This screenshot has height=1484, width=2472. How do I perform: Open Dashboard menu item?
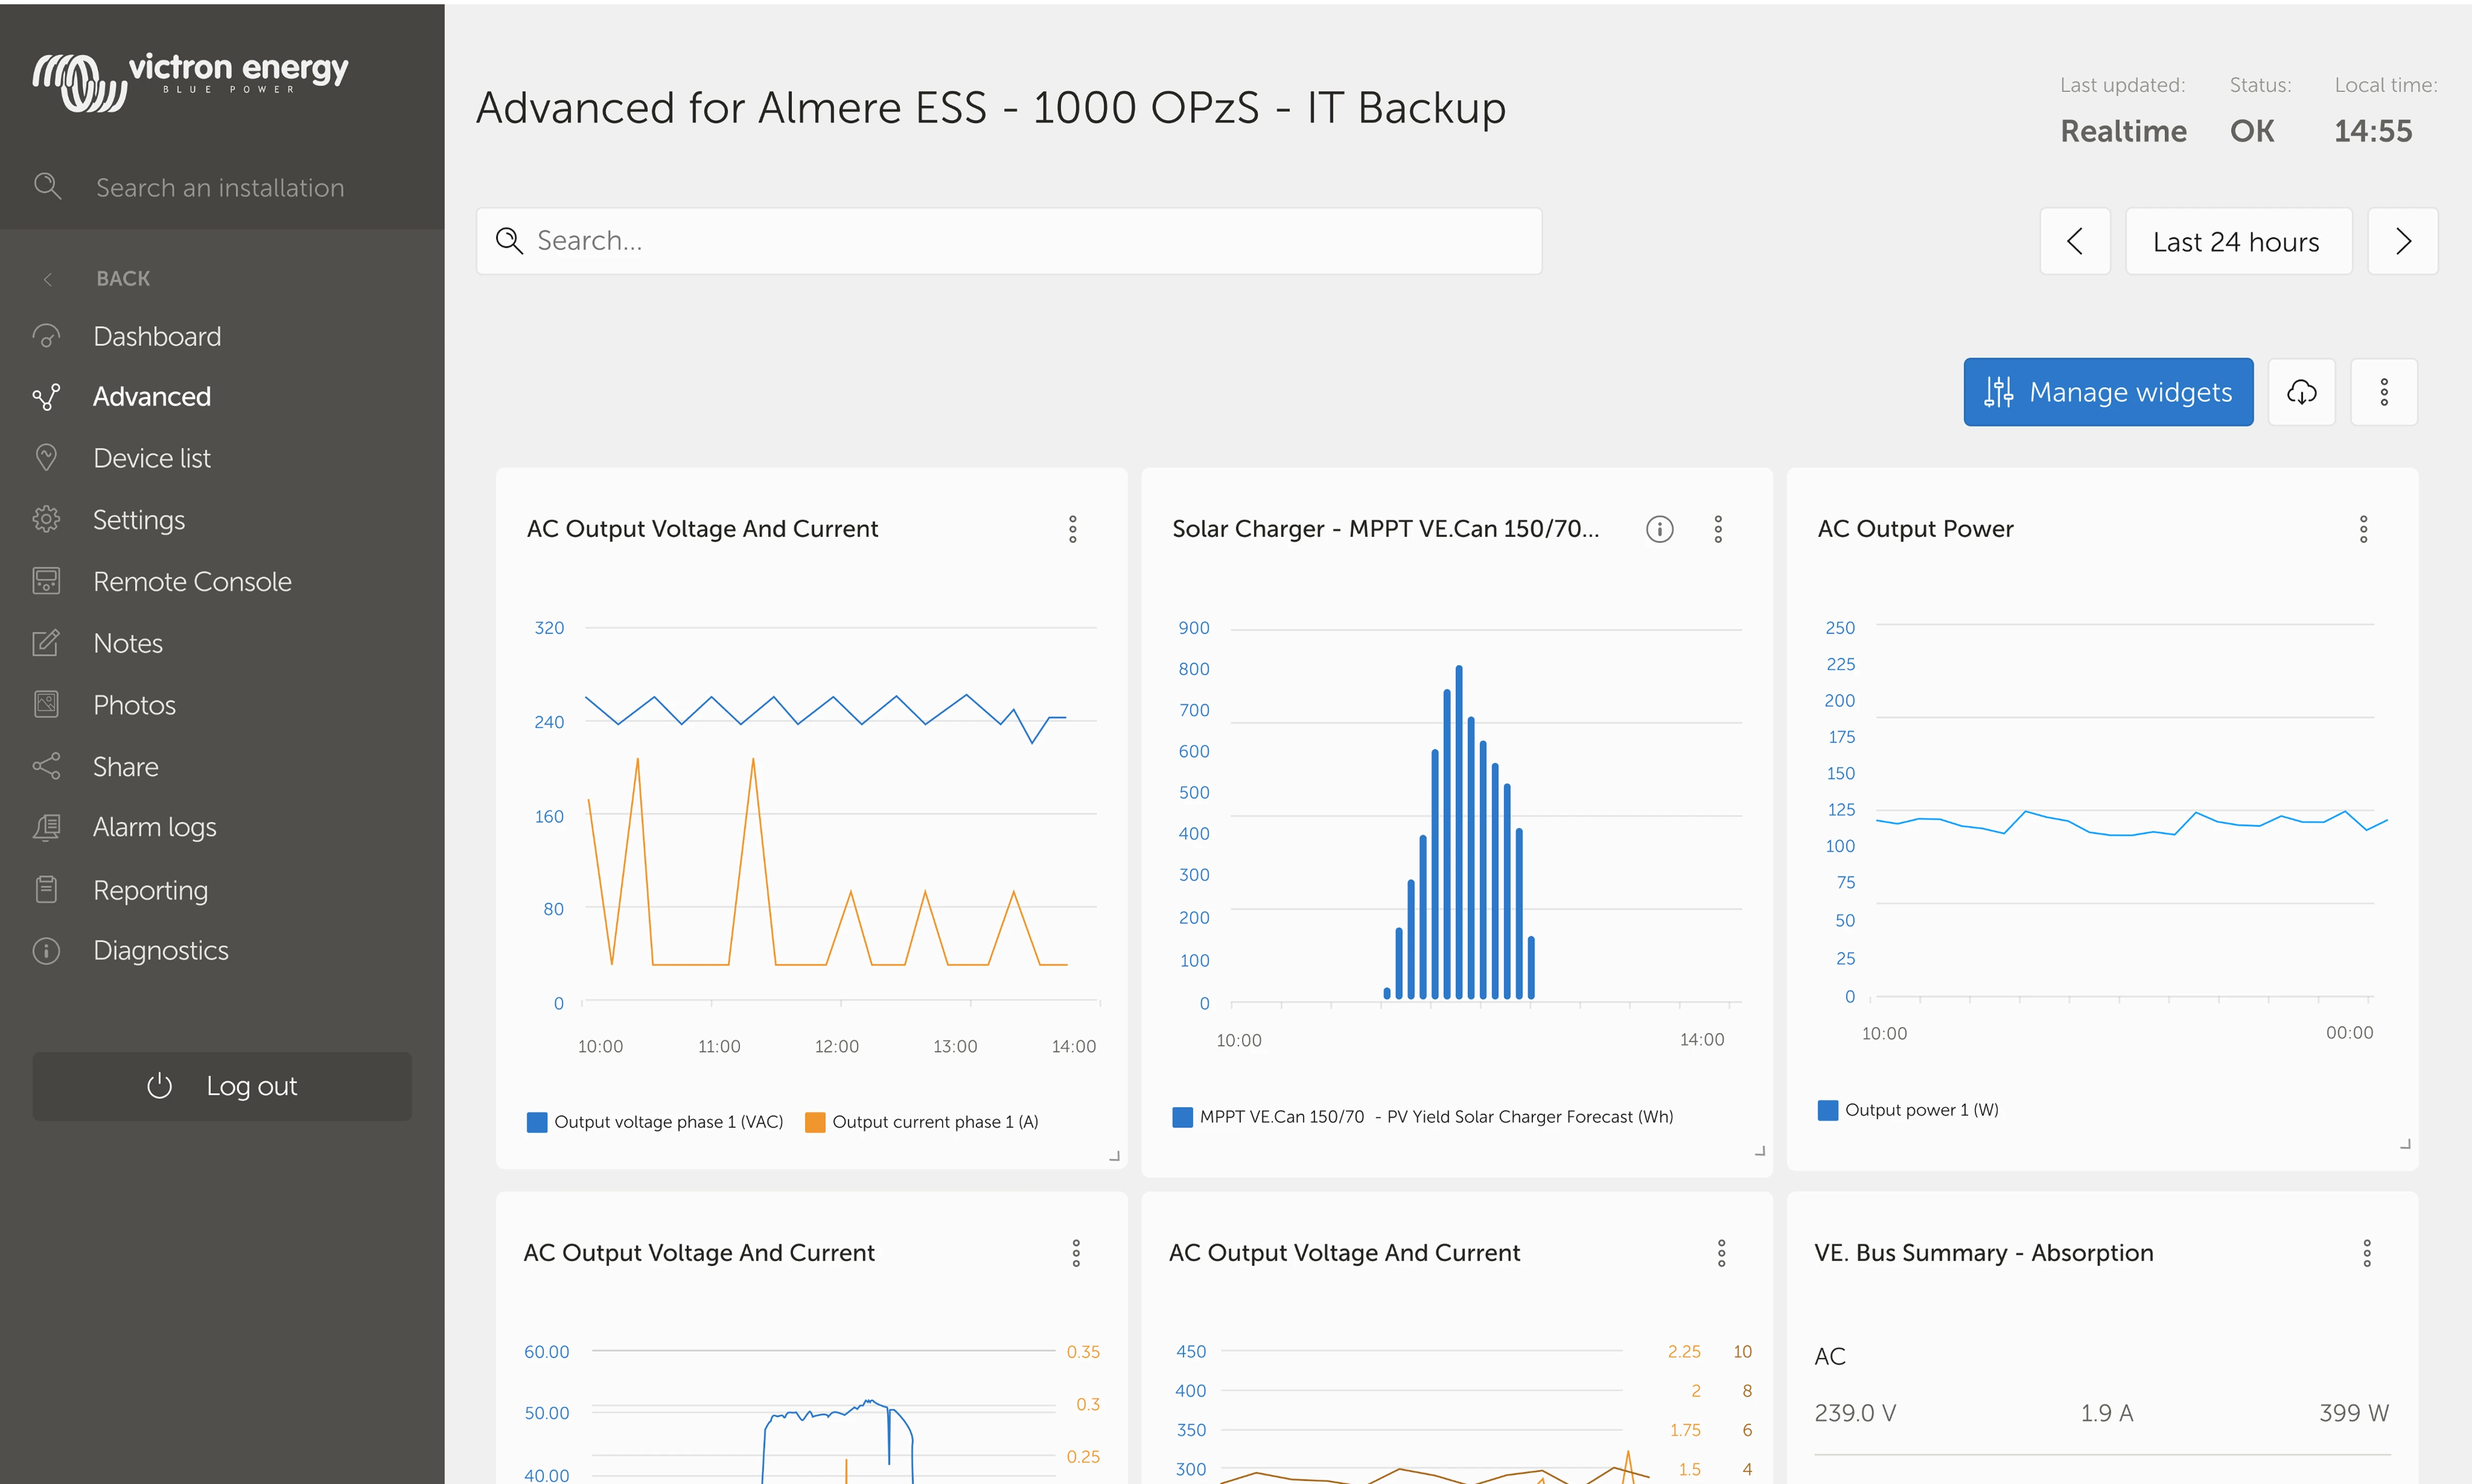pos(157,336)
